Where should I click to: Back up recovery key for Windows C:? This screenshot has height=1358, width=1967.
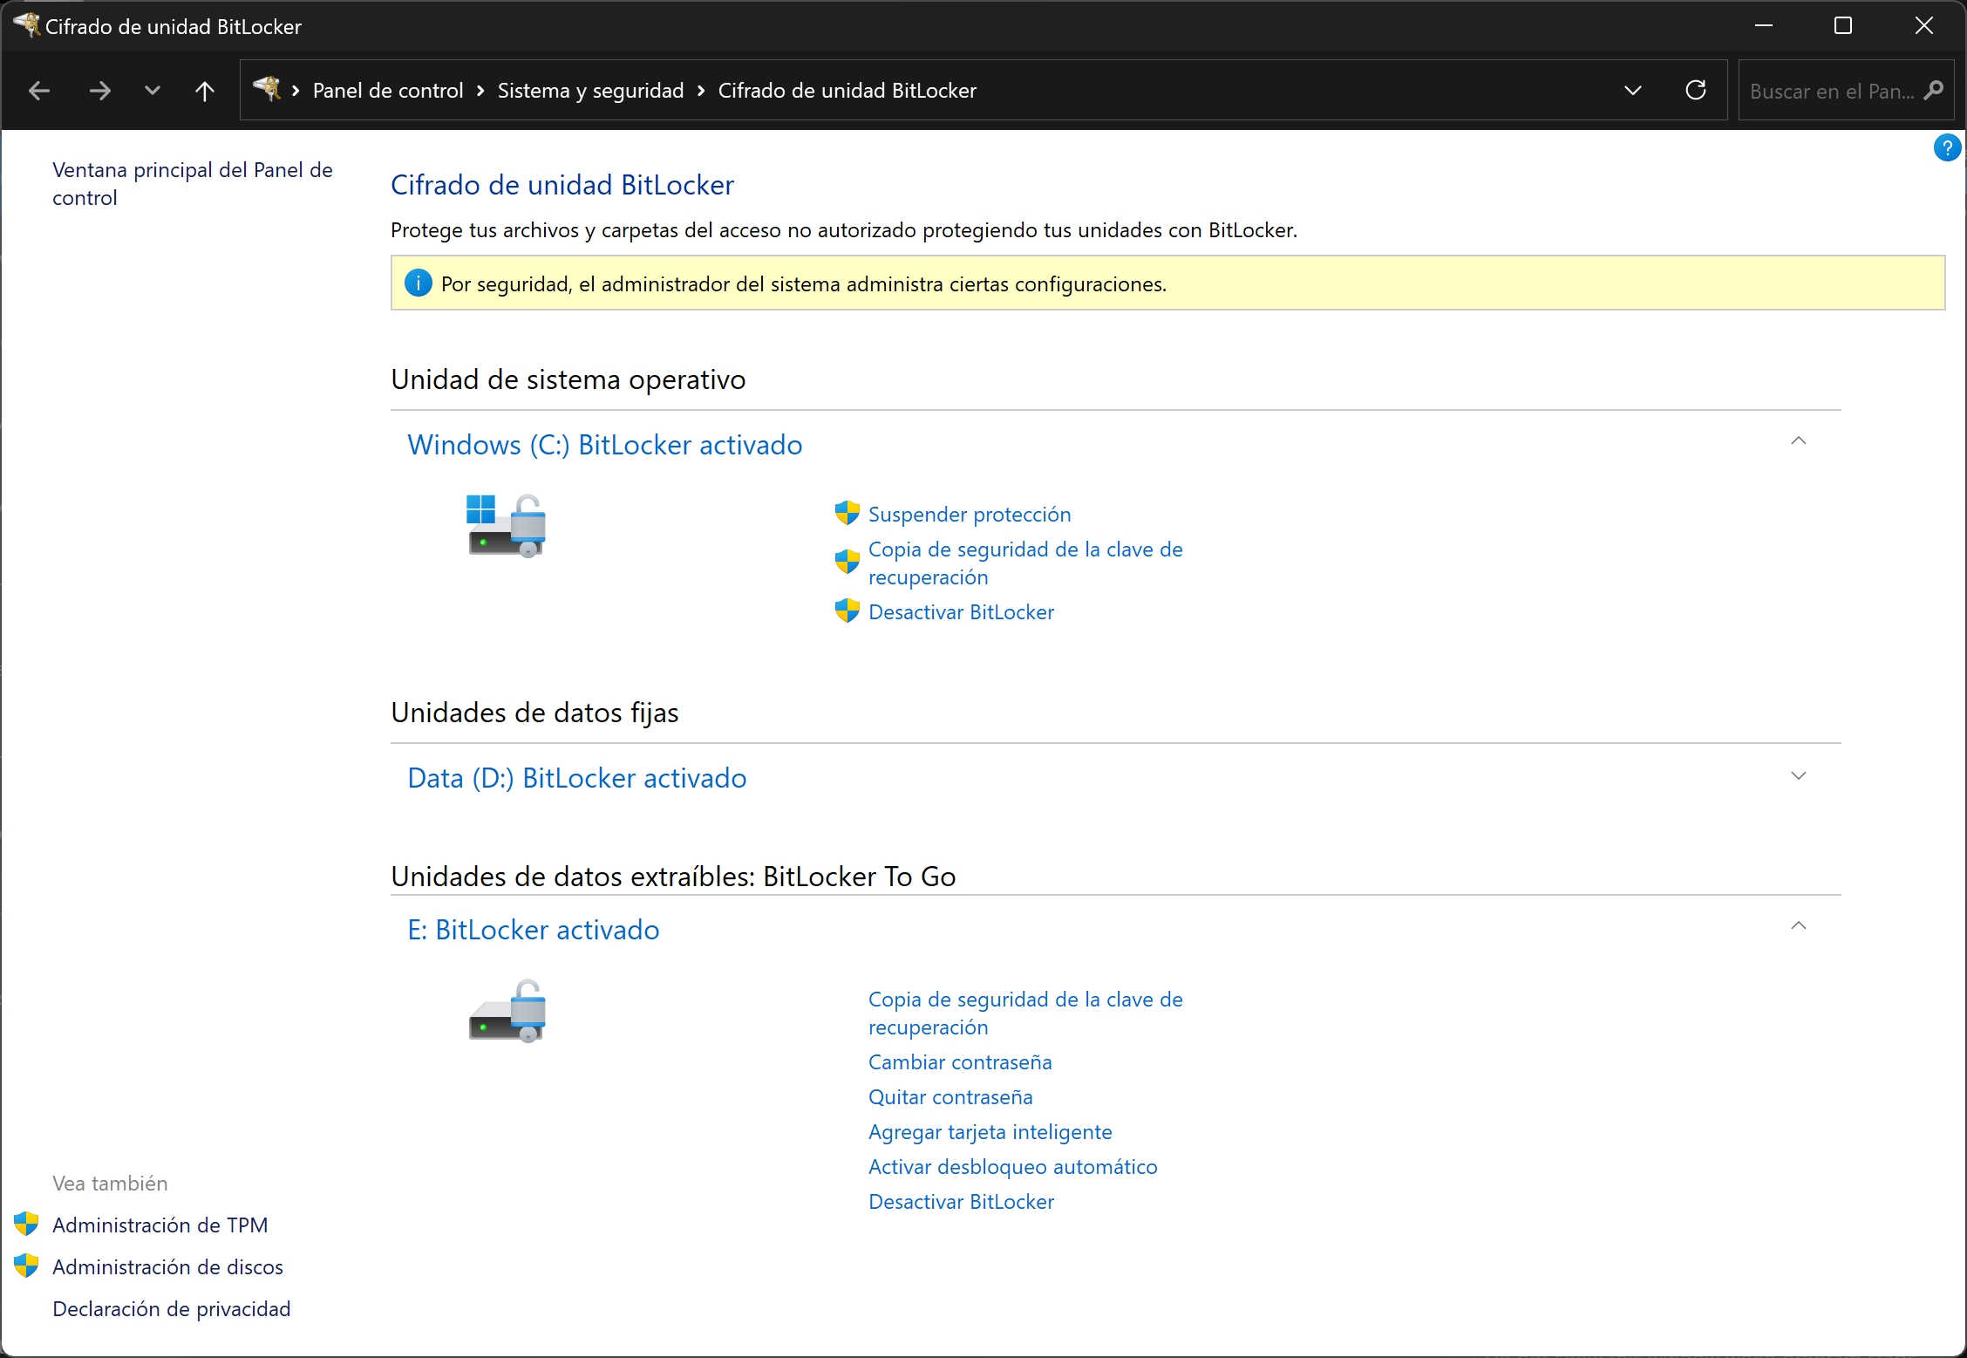1025,563
